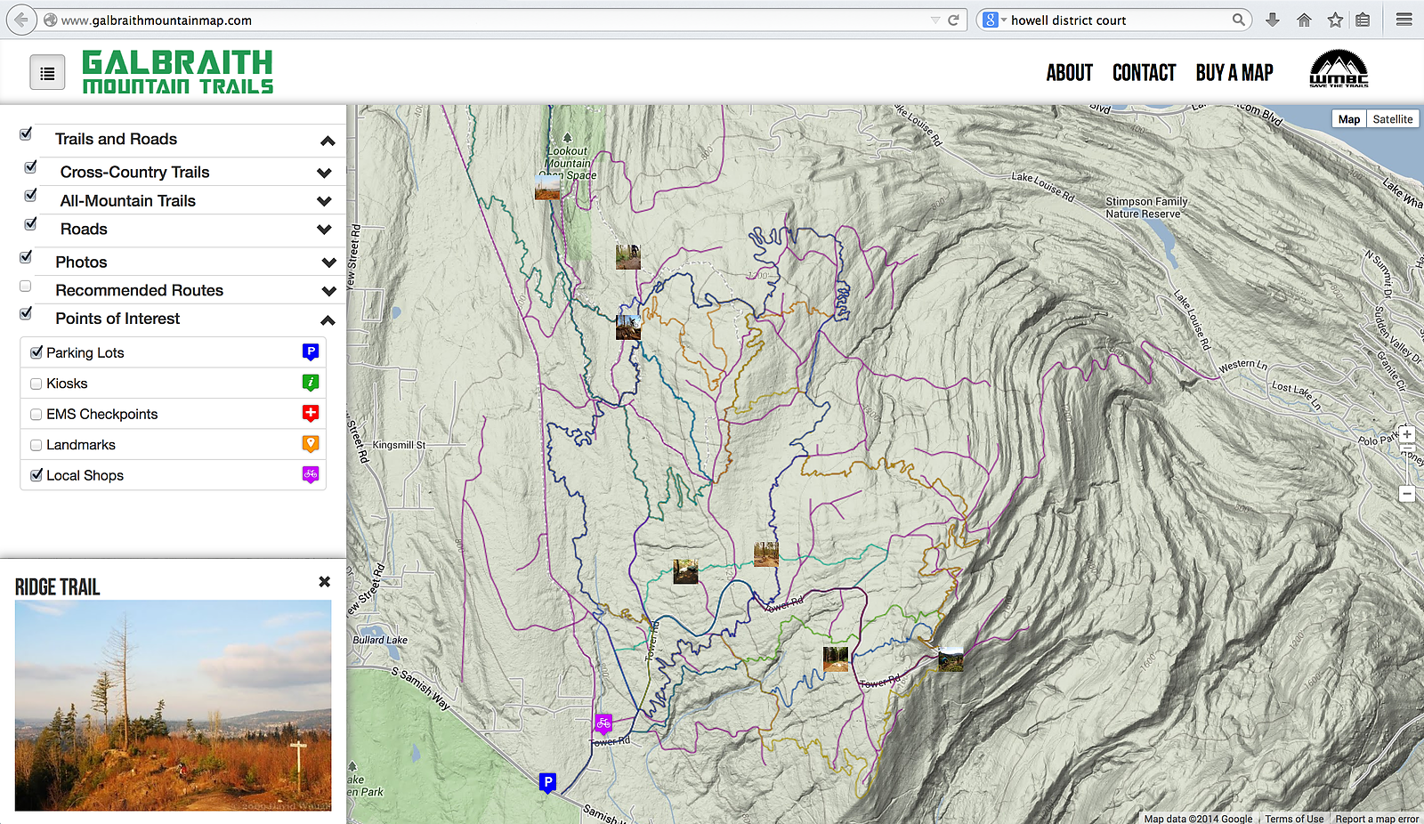This screenshot has width=1424, height=824.
Task: Switch to Map view
Action: (1349, 119)
